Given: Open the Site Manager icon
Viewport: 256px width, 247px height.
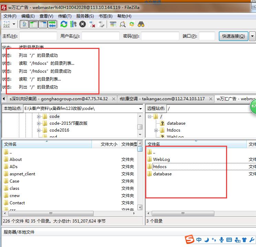Looking at the screenshot, I should coord(6,24).
